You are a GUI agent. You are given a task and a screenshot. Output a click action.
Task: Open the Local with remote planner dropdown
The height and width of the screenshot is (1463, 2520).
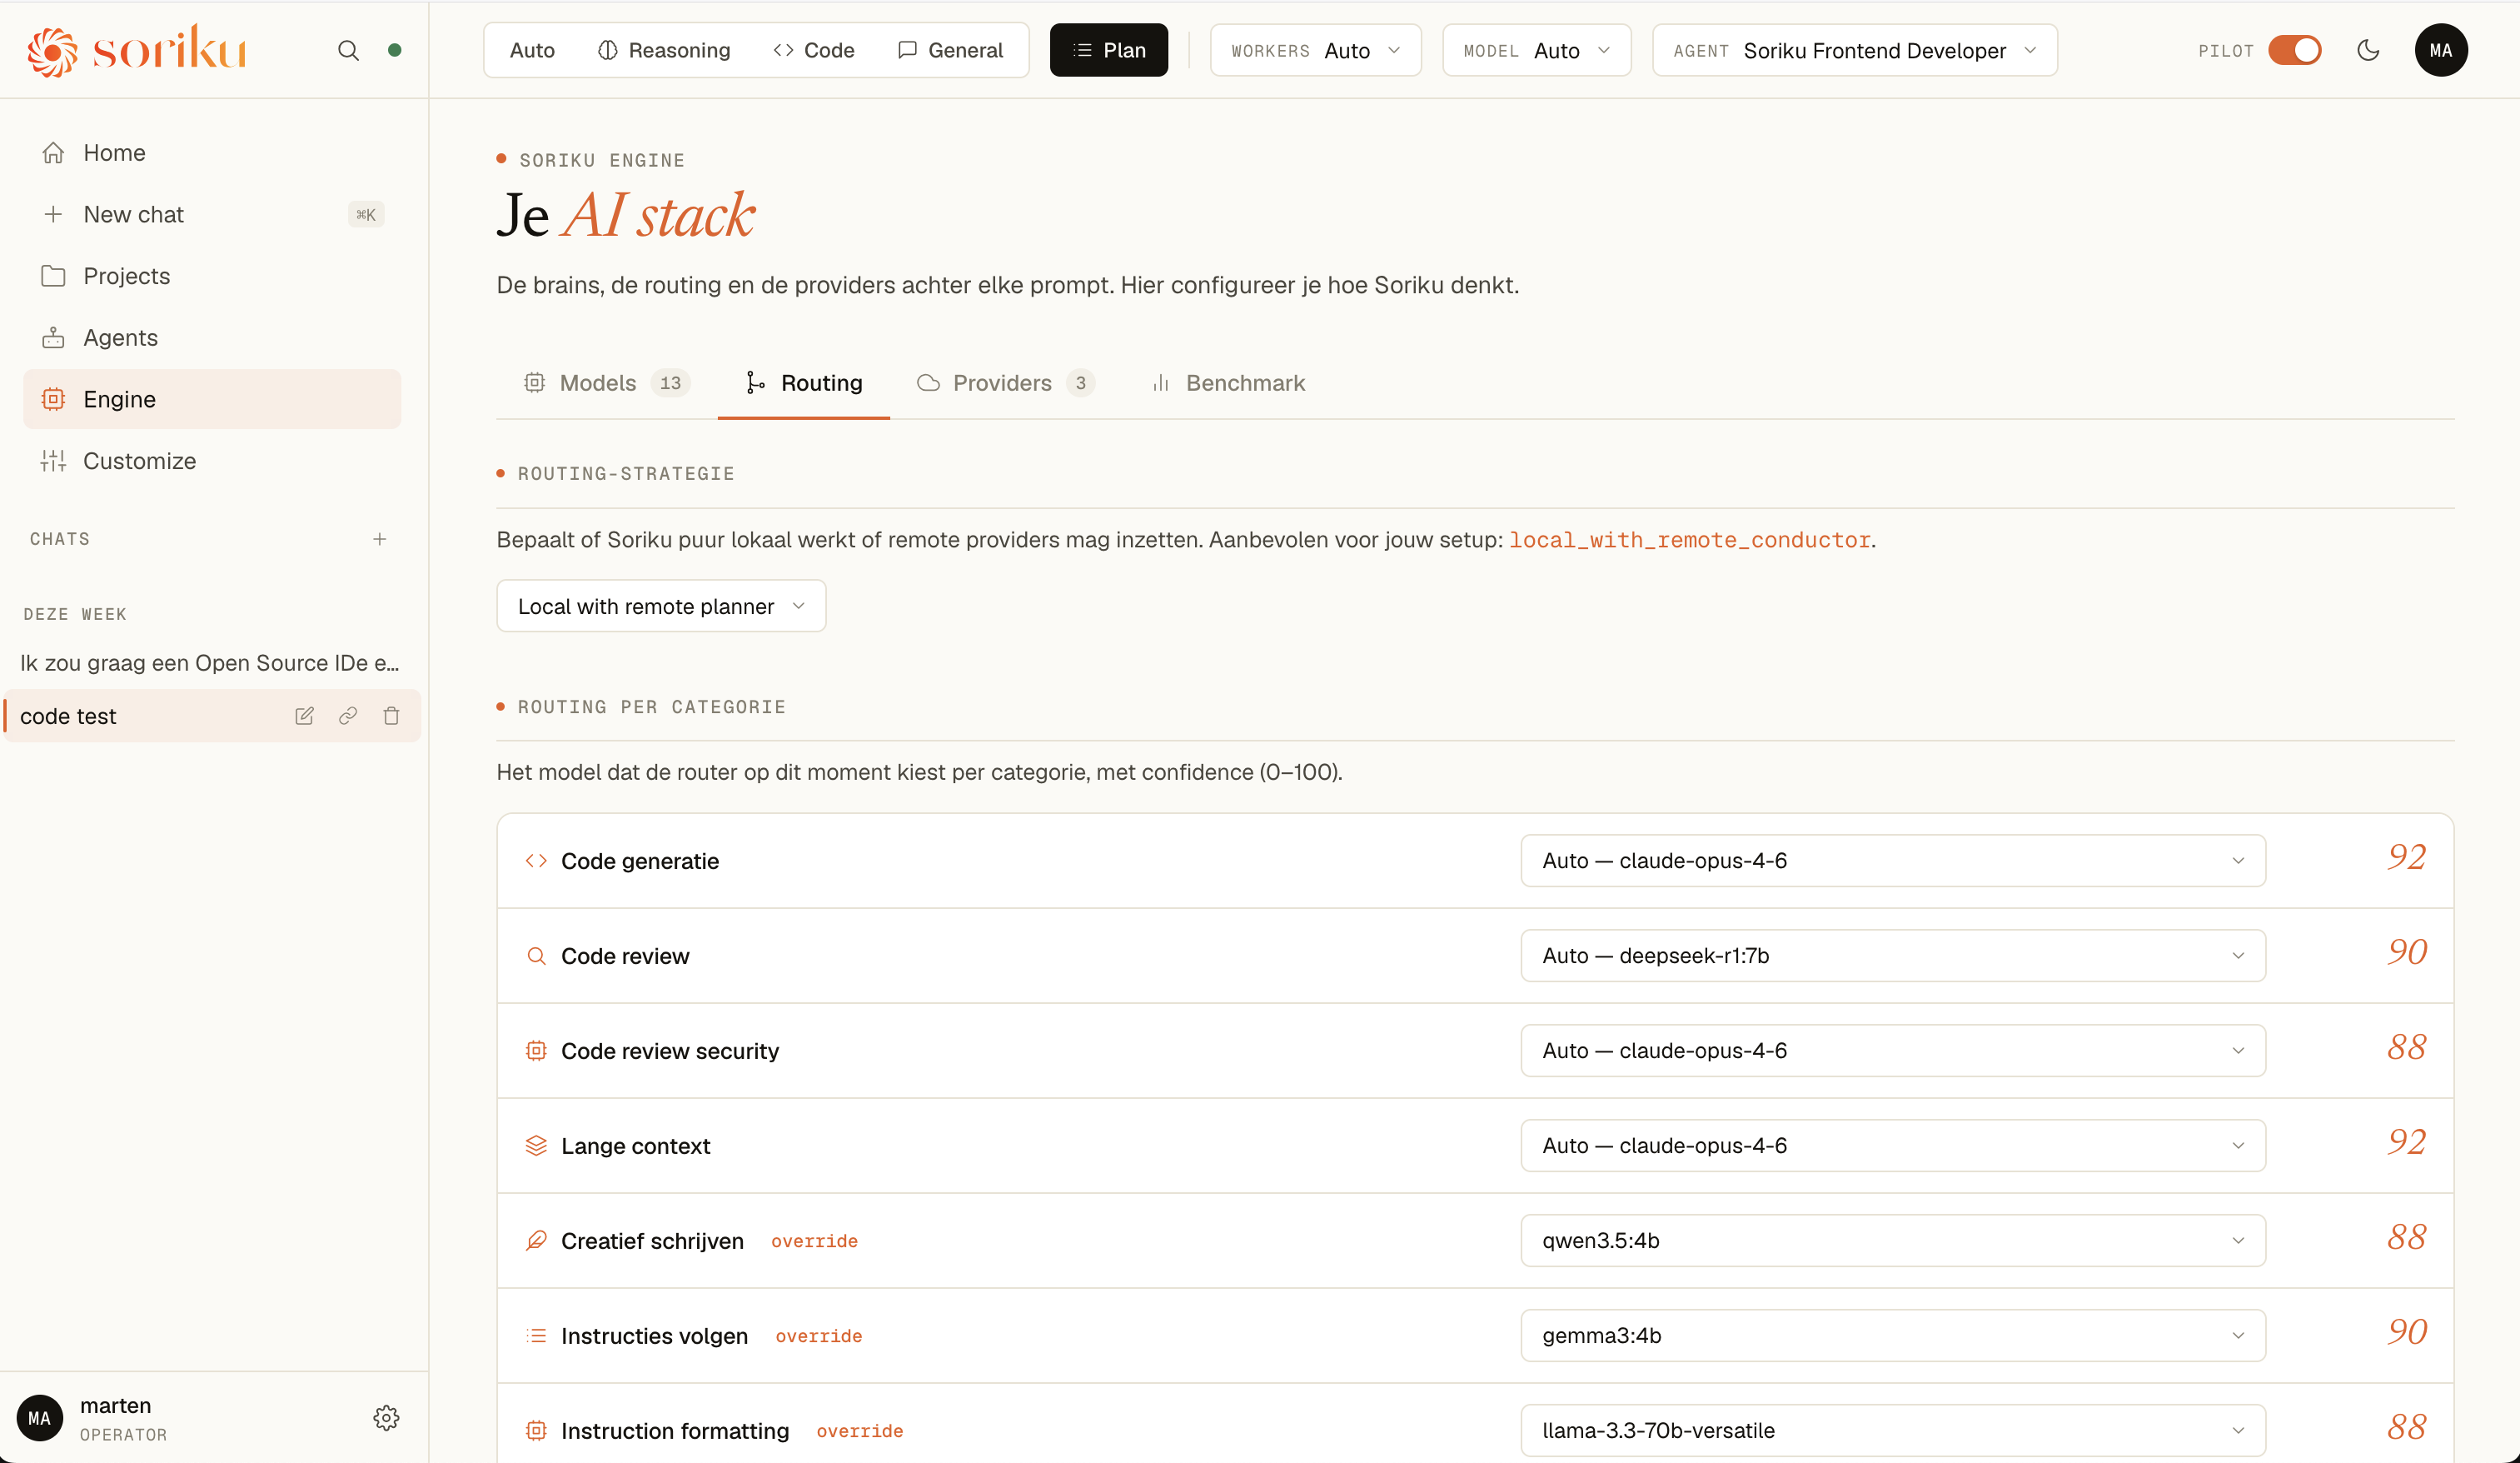[661, 606]
